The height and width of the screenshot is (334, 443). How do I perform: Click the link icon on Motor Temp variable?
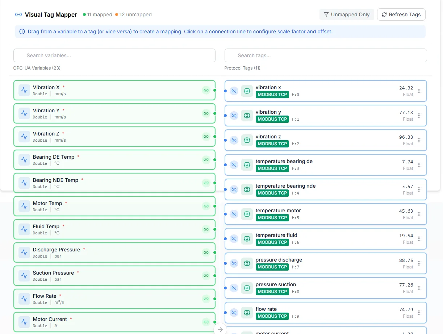click(206, 206)
